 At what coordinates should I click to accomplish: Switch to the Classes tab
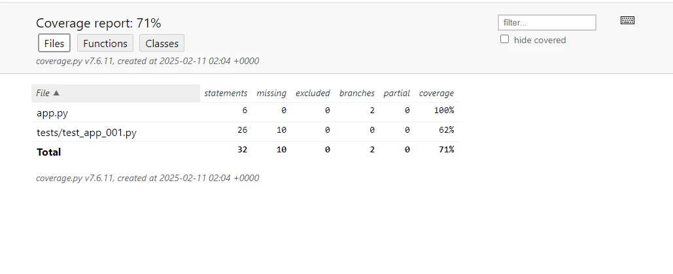(162, 43)
